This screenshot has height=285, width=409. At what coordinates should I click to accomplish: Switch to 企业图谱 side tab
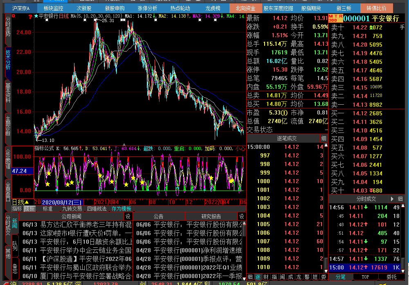(x=8, y=159)
